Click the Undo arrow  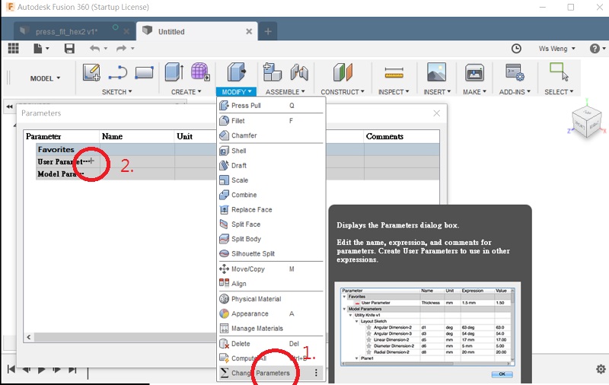point(94,49)
